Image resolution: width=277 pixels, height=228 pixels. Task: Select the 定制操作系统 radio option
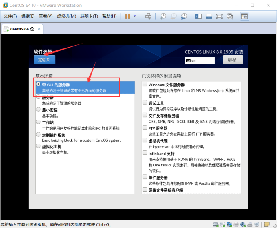pos(38,134)
